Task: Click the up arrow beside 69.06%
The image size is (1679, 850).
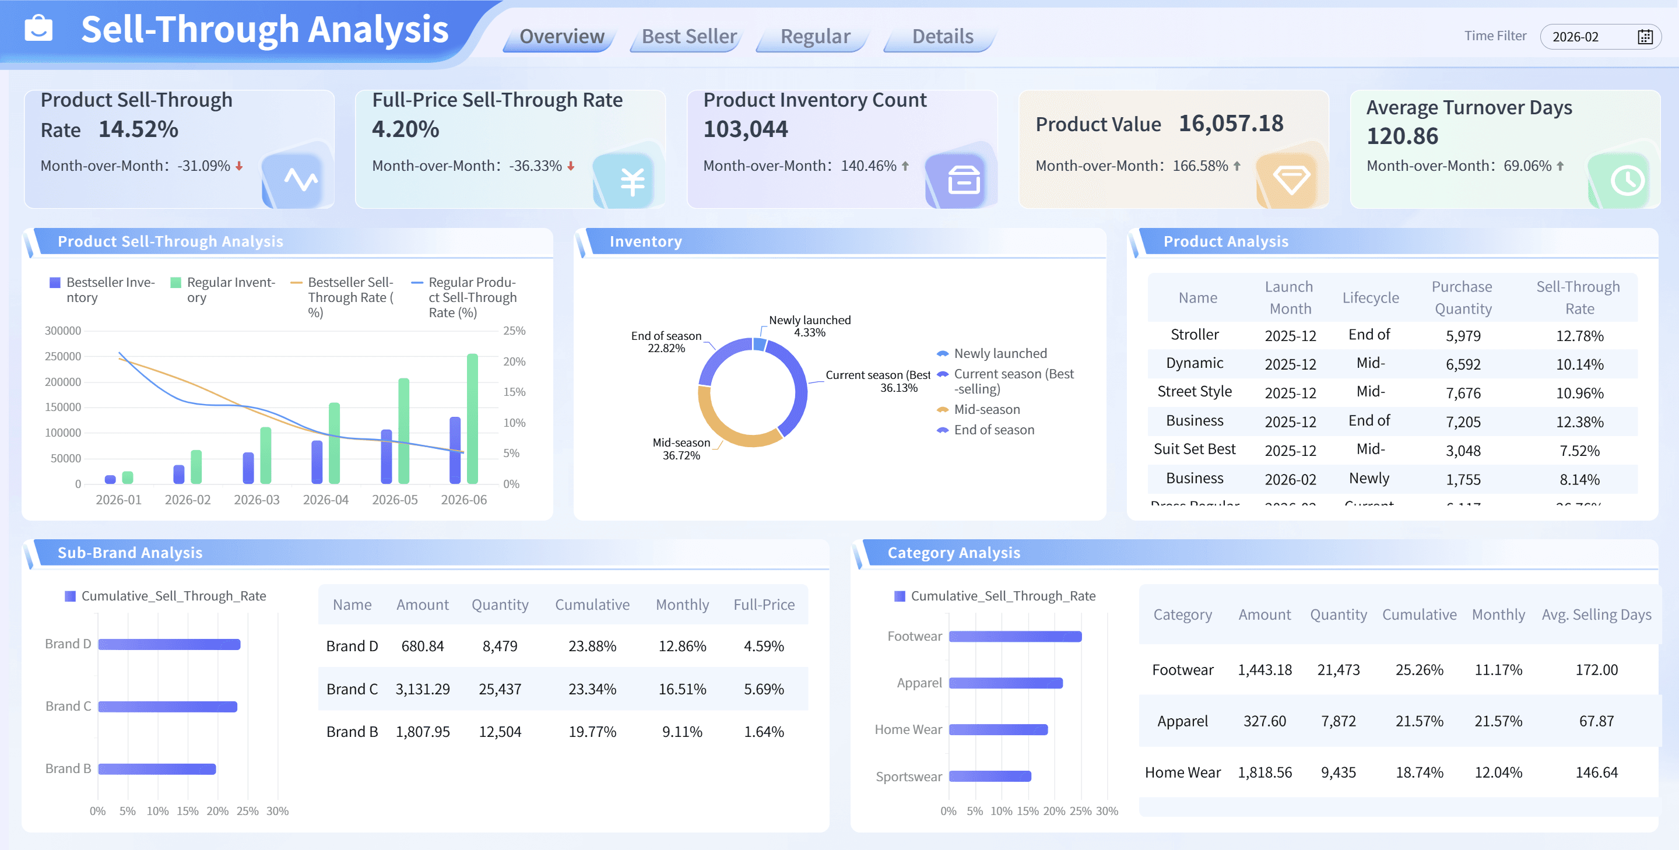Action: coord(1561,166)
